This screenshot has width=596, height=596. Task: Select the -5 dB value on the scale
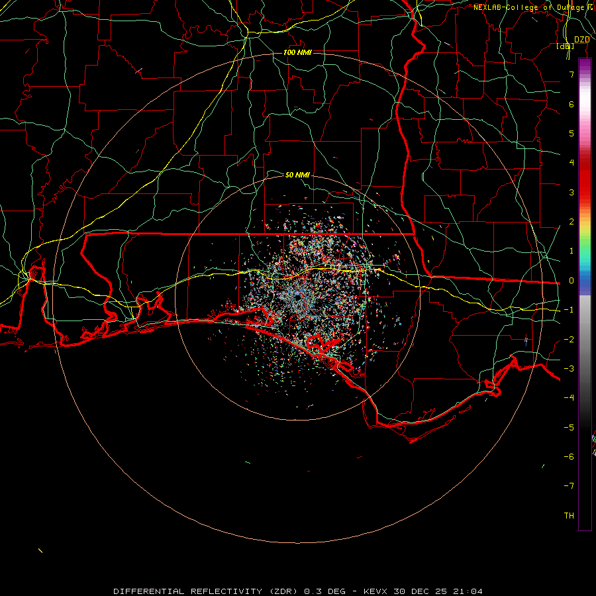(569, 428)
